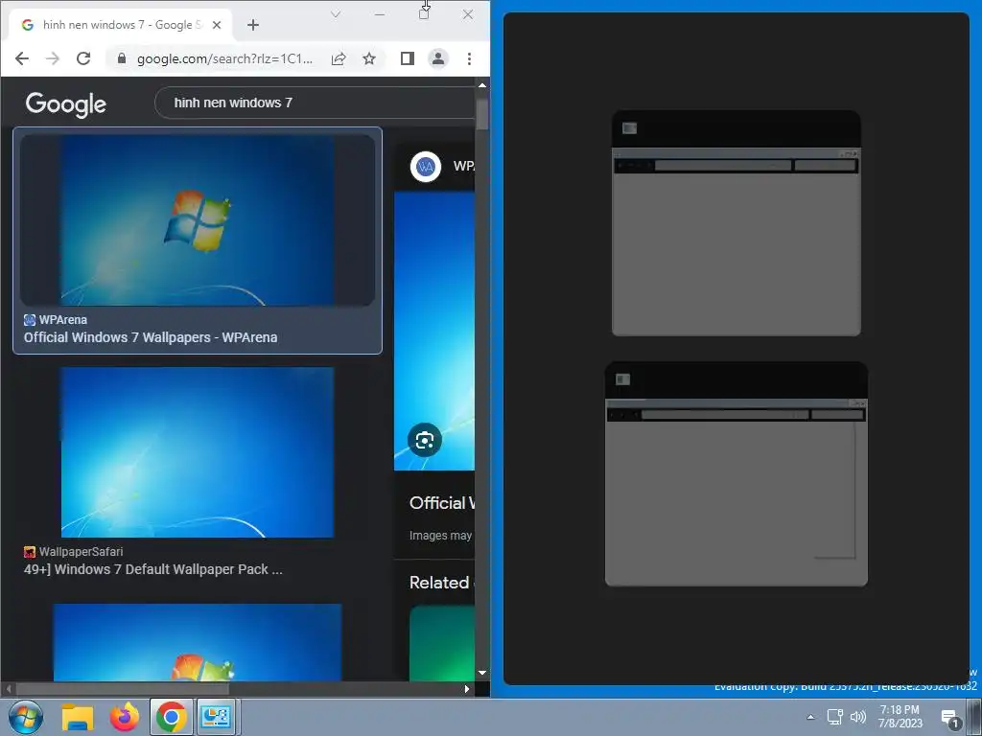Open the tab search chevron dropdown
The width and height of the screenshot is (982, 736).
[x=336, y=14]
